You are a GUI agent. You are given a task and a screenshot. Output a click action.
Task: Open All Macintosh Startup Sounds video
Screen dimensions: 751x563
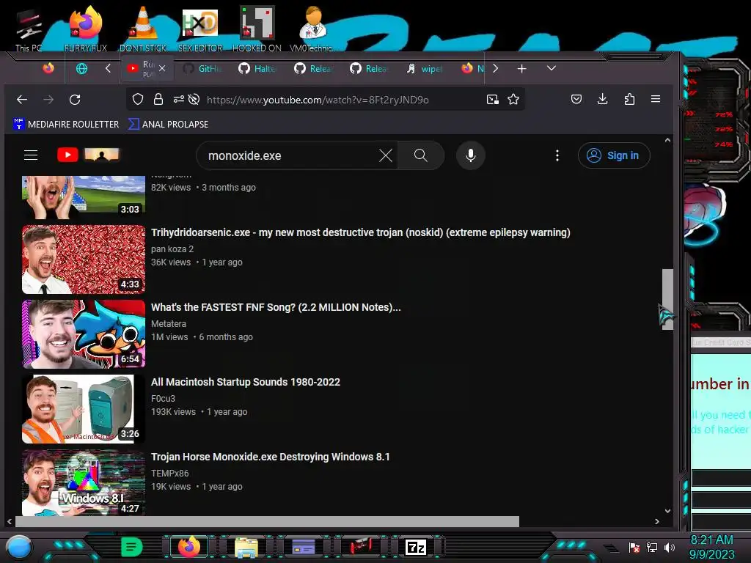[x=246, y=382]
